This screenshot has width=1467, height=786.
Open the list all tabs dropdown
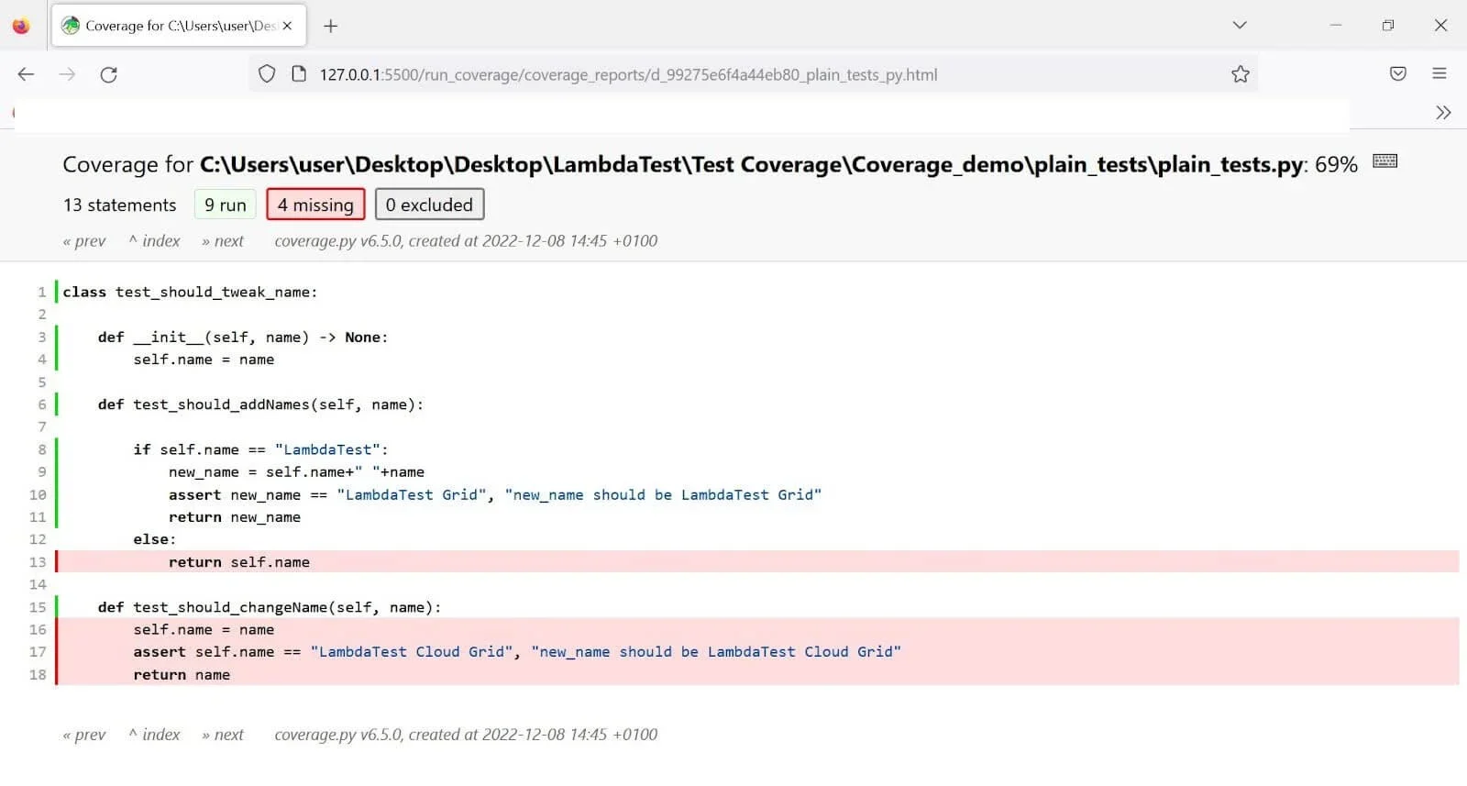click(1240, 25)
